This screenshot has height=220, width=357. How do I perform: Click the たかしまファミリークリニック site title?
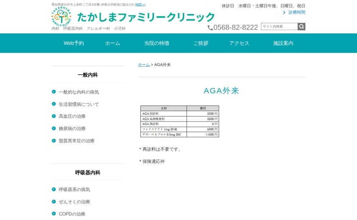coord(146,17)
